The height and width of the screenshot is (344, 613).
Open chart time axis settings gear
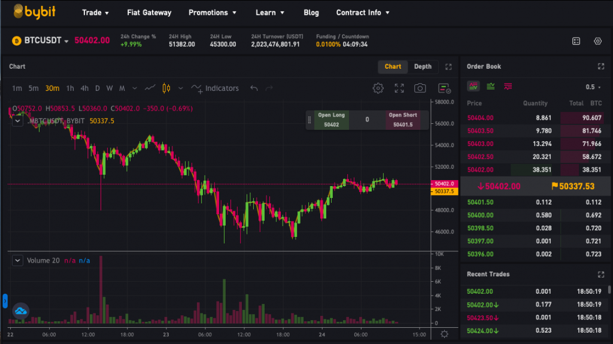[444, 334]
